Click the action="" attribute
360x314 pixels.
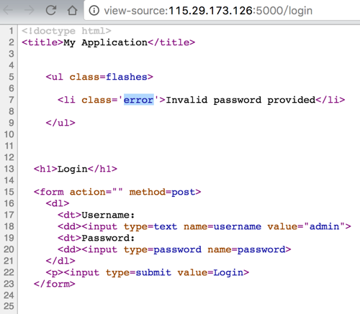(x=96, y=192)
